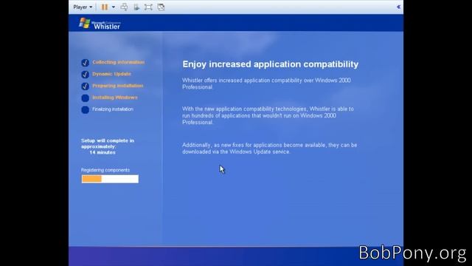Click the 'Finalizing installation' step text
Viewport: 472px width, 266px height.
[x=113, y=109]
